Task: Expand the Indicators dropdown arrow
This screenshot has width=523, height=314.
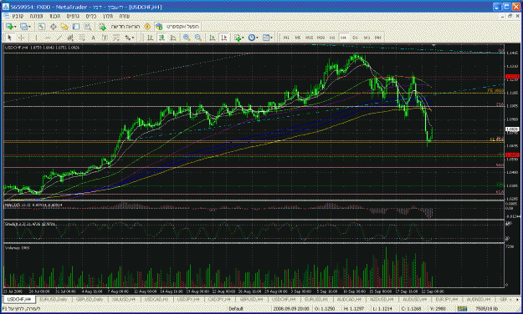Action: pos(244,38)
